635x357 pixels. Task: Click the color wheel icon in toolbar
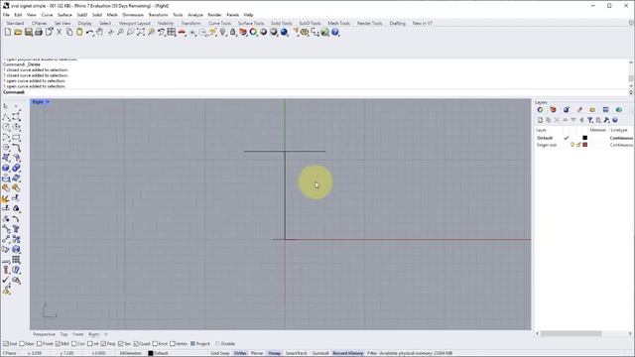point(253,32)
